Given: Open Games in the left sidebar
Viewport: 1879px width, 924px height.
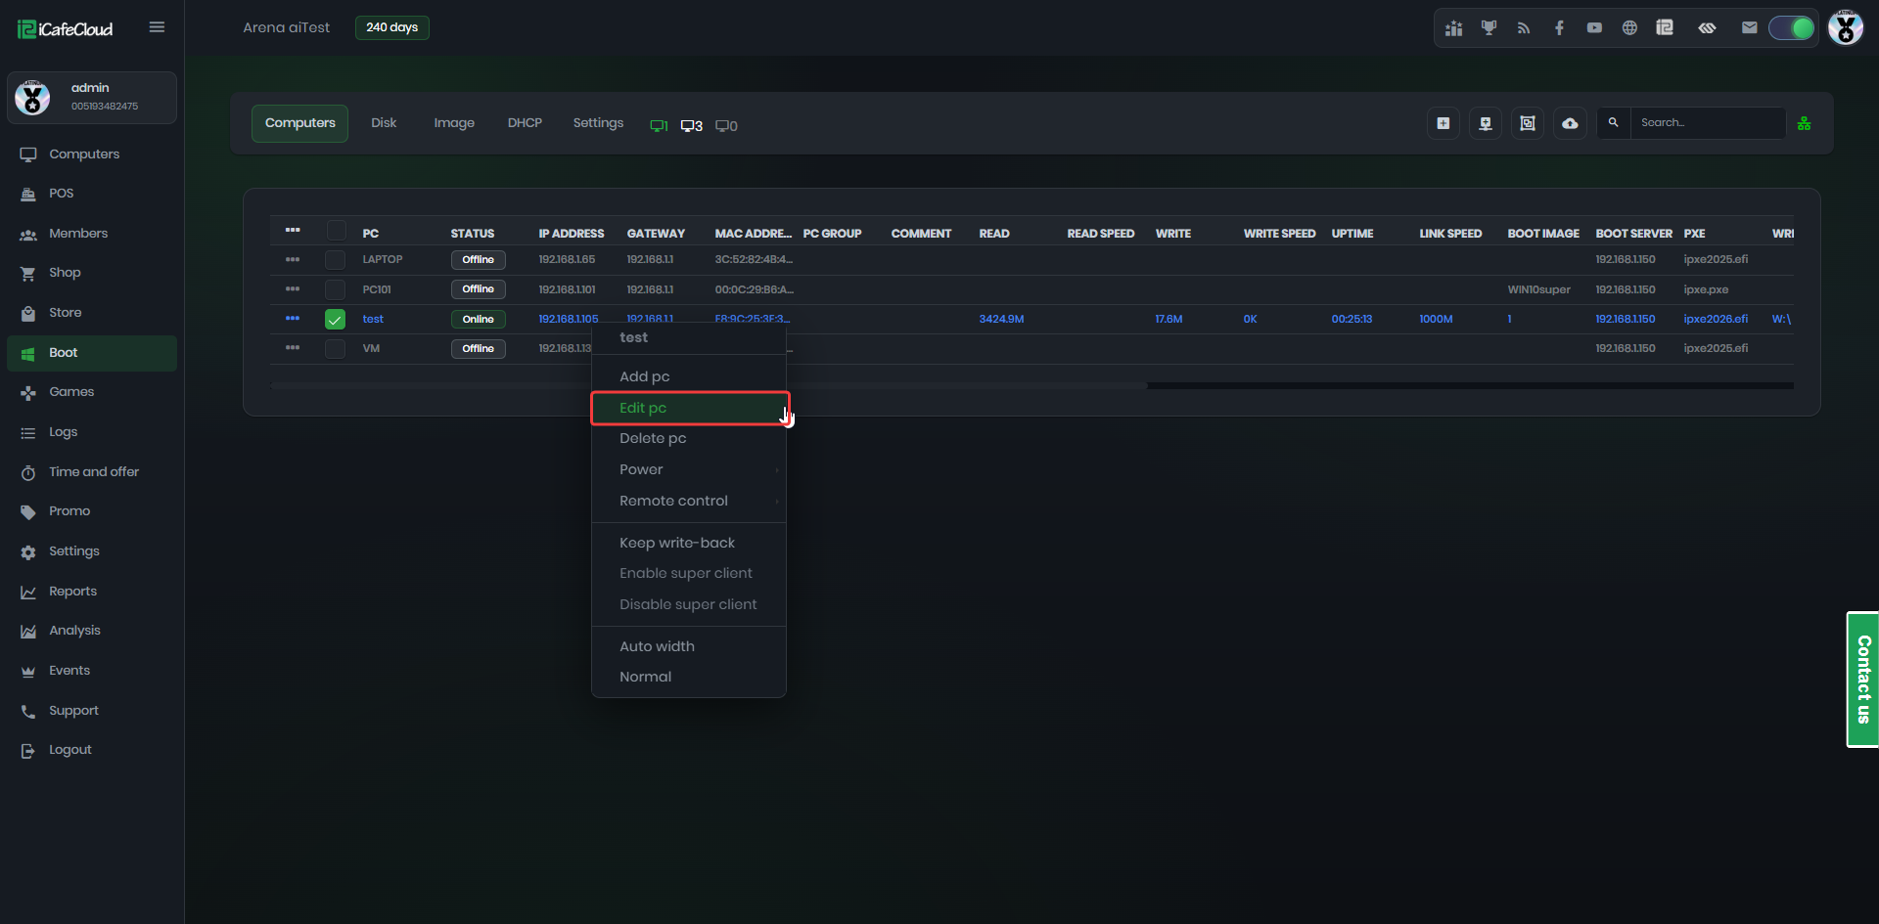Looking at the screenshot, I should point(71,392).
